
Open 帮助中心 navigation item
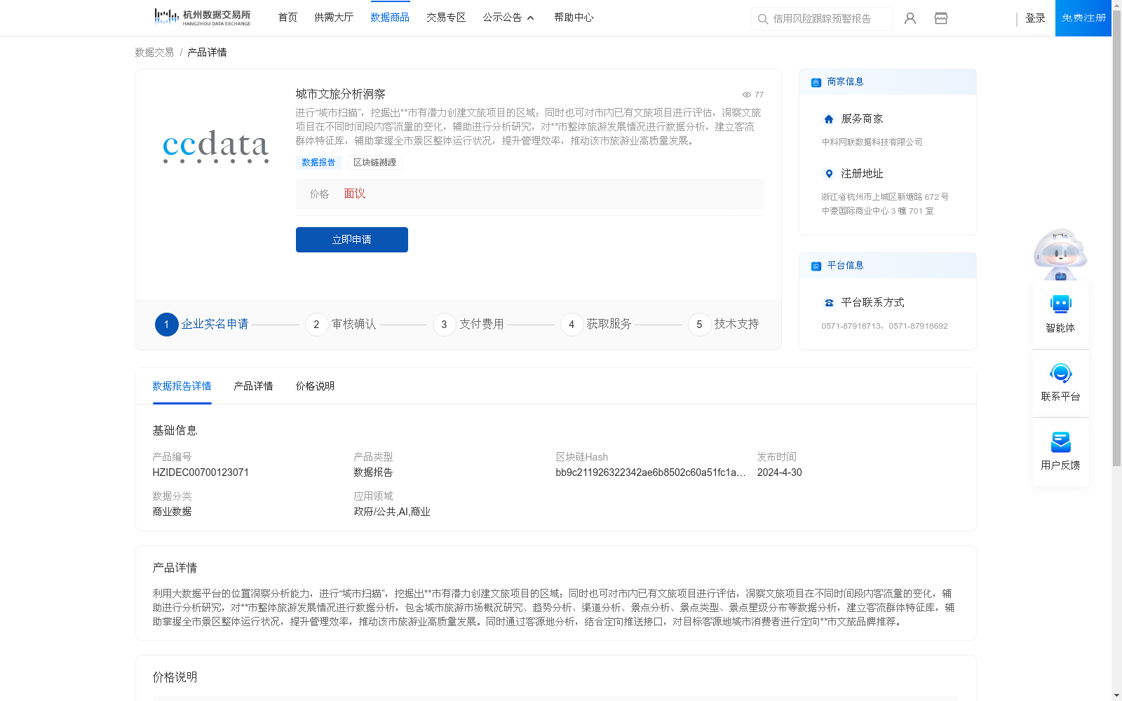[574, 18]
